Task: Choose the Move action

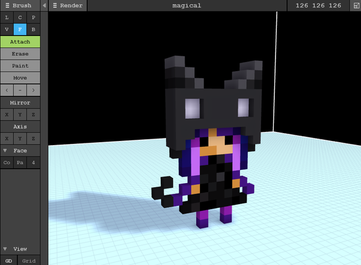Action: pyautogui.click(x=20, y=78)
